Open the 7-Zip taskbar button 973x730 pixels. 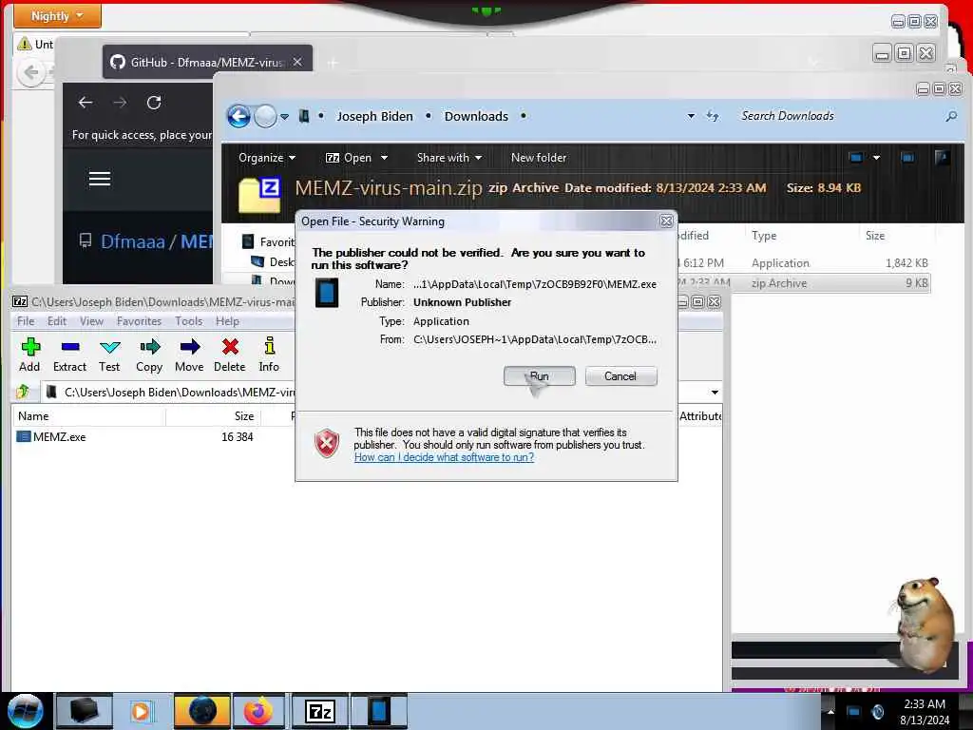tap(319, 711)
